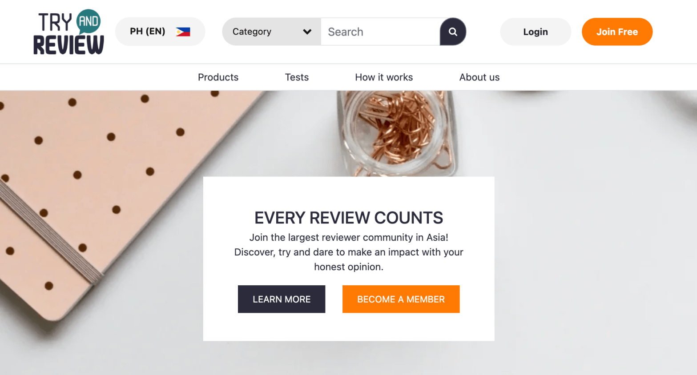This screenshot has height=375, width=697.
Task: Open the PH (EN) region selector
Action: point(160,32)
